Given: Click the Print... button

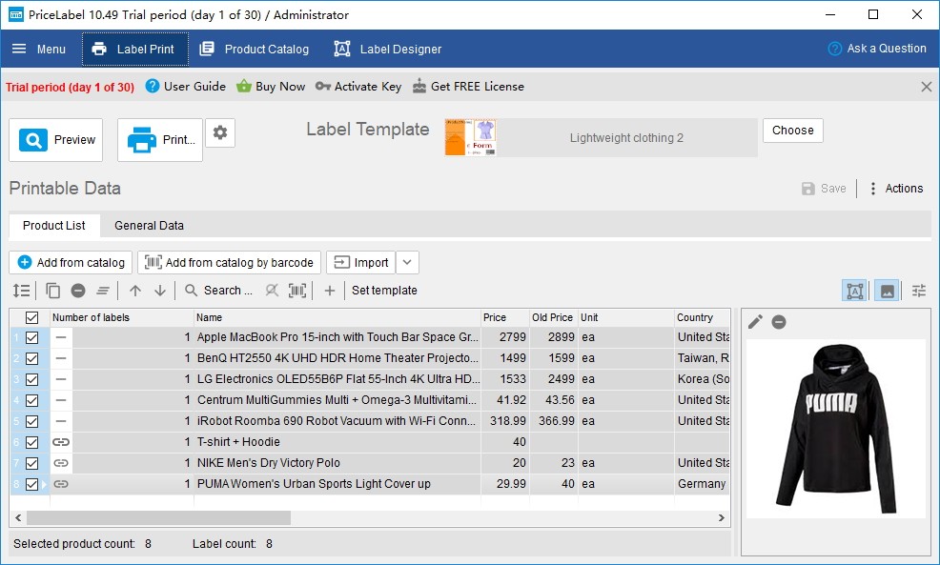Looking at the screenshot, I should [160, 140].
